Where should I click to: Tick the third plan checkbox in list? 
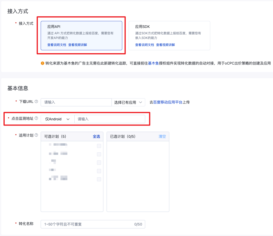point(99,162)
